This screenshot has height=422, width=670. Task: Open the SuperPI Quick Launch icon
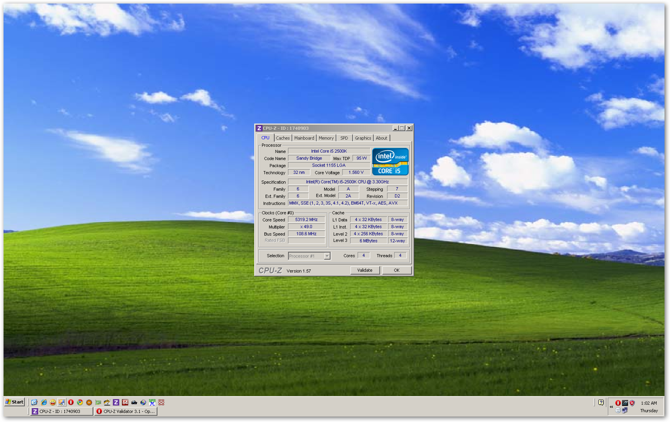coord(152,402)
